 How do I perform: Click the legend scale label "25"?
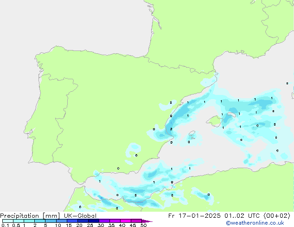tap(90, 225)
